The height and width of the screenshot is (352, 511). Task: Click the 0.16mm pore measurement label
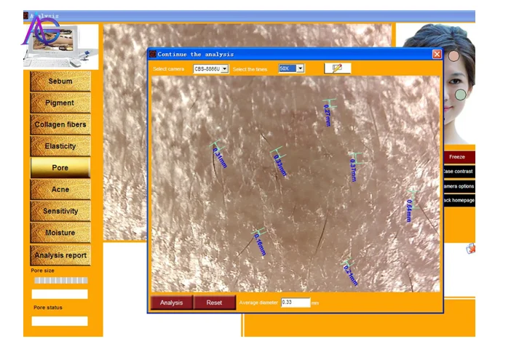click(260, 244)
